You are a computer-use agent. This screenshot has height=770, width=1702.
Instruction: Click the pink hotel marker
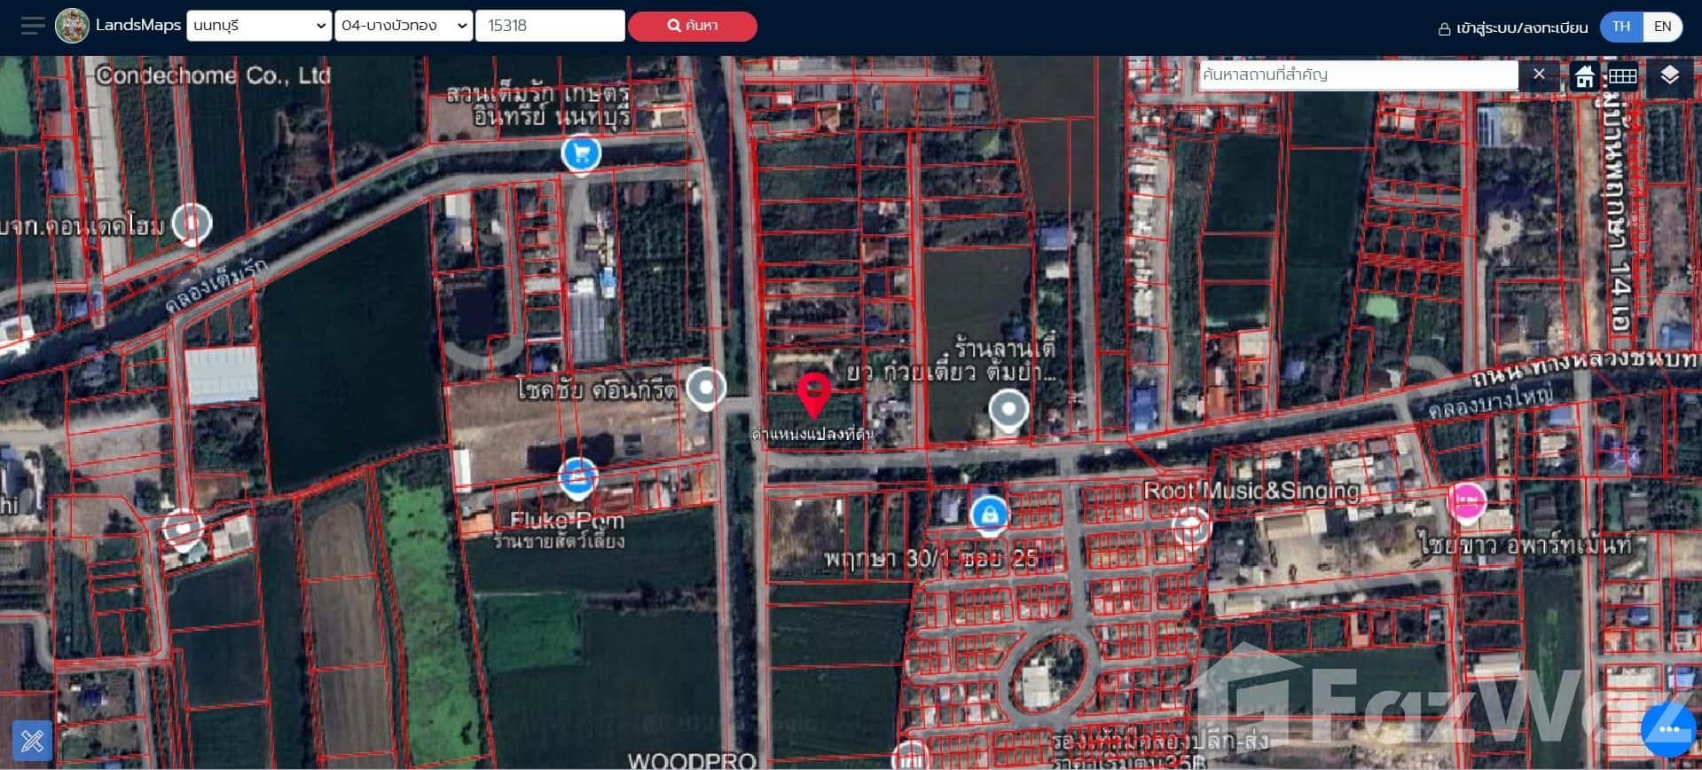tap(1467, 501)
